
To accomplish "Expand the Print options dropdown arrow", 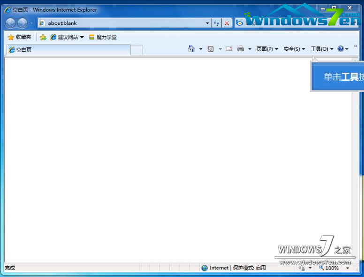I will (250, 49).
